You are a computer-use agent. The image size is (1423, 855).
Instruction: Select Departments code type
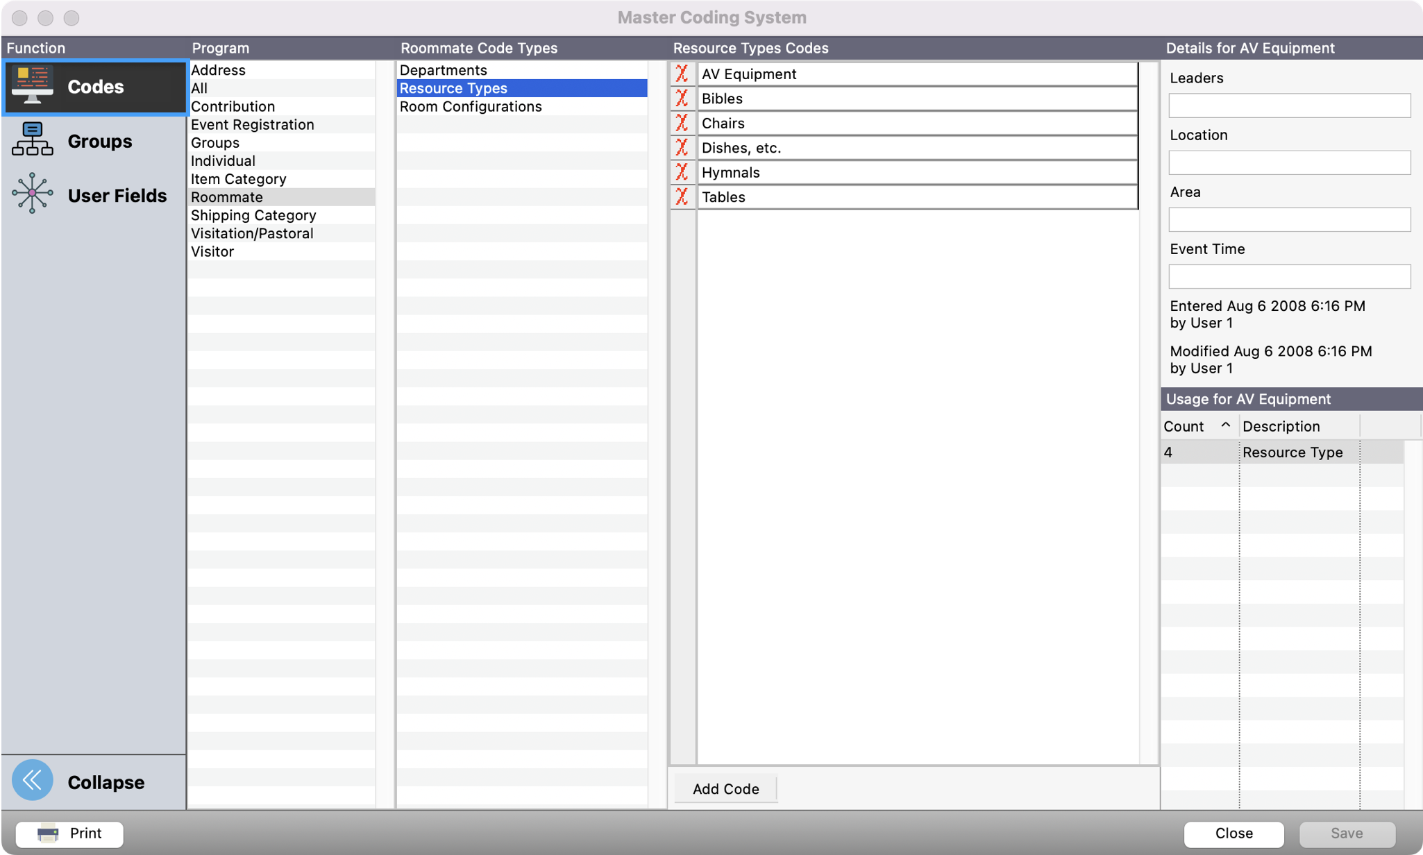pos(443,70)
